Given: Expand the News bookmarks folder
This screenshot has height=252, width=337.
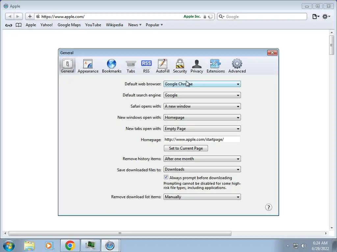Looking at the screenshot, I should (135, 25).
